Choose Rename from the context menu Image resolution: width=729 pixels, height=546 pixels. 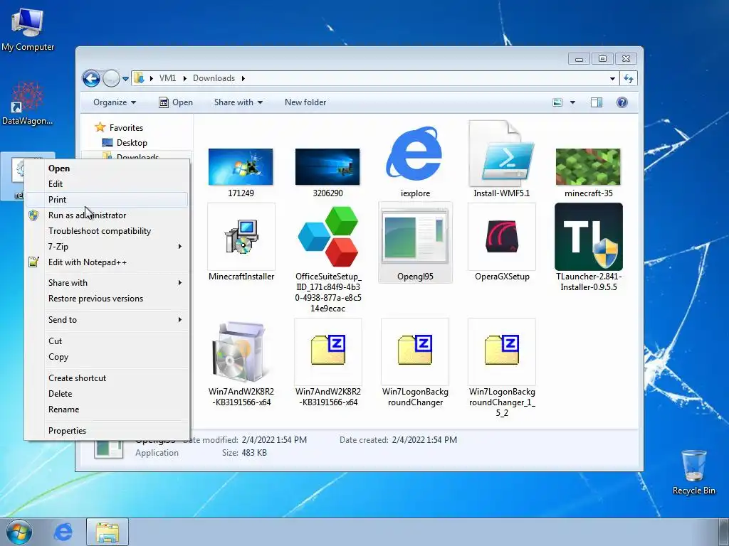(107, 409)
